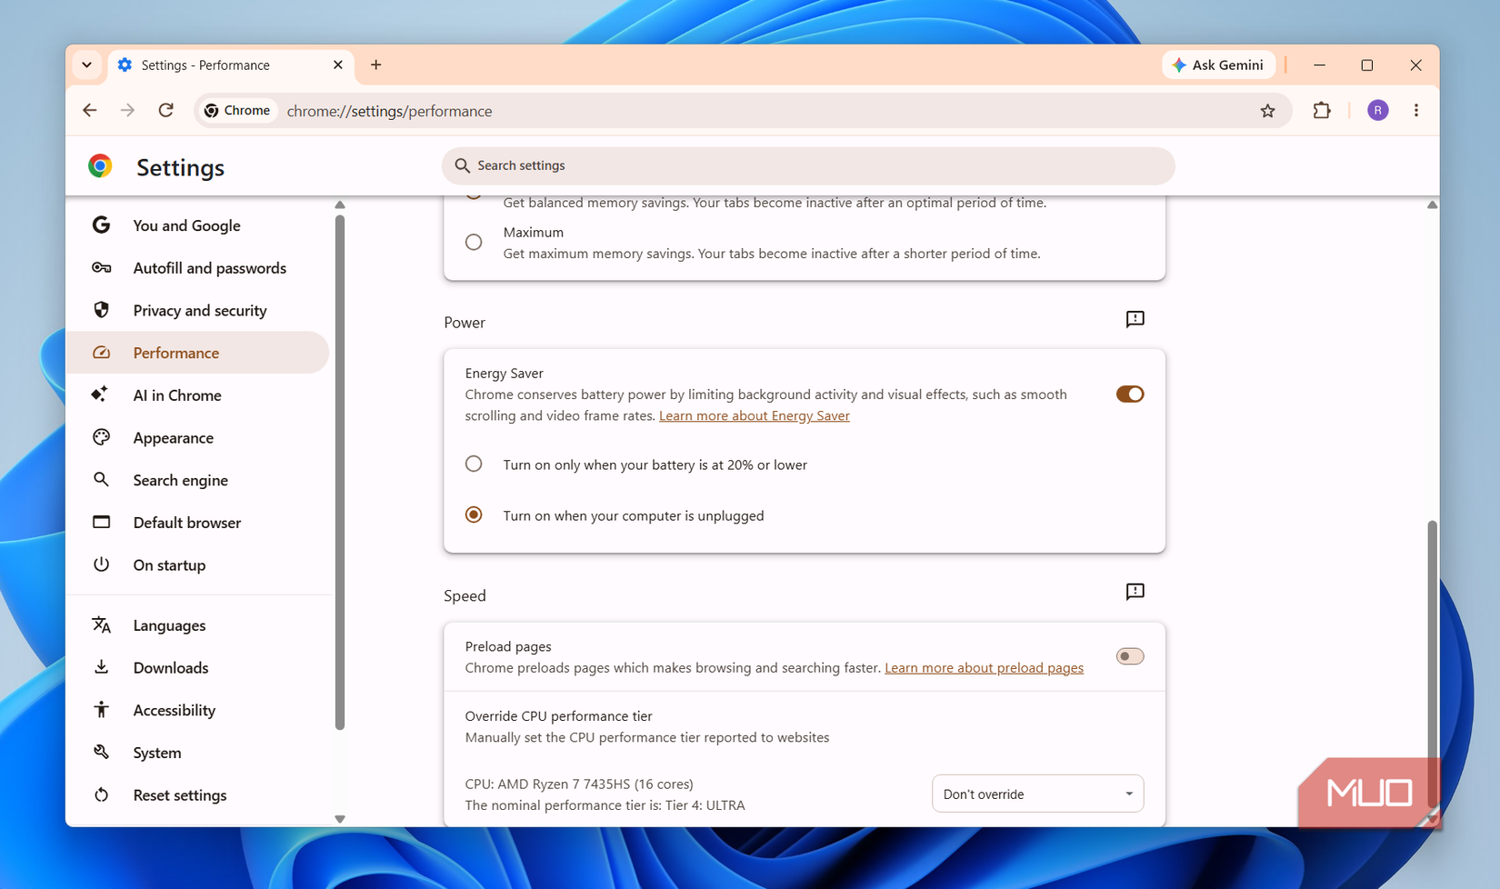Select battery at 20% or lower option
This screenshot has height=889, width=1500.
[474, 464]
